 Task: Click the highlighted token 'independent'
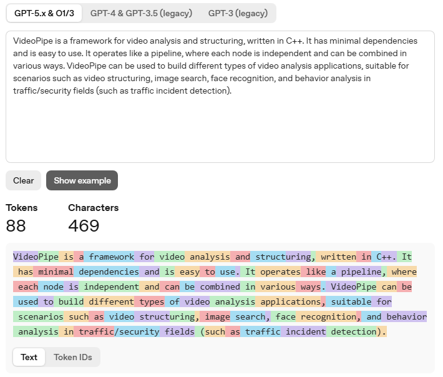tap(109, 286)
